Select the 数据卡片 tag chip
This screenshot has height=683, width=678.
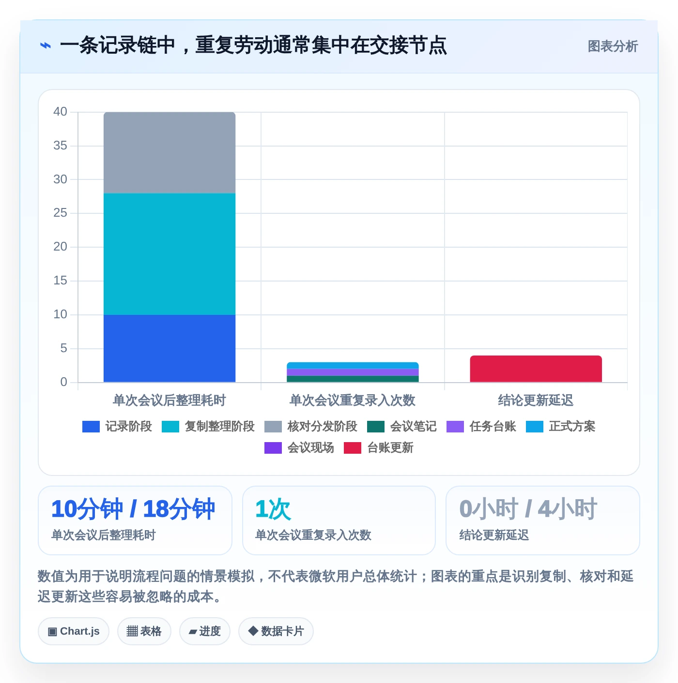pyautogui.click(x=276, y=631)
